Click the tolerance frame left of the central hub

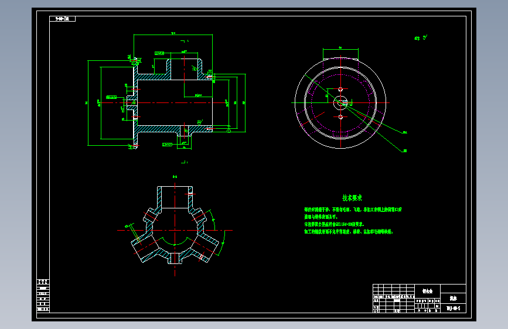pyautogui.click(x=111, y=97)
